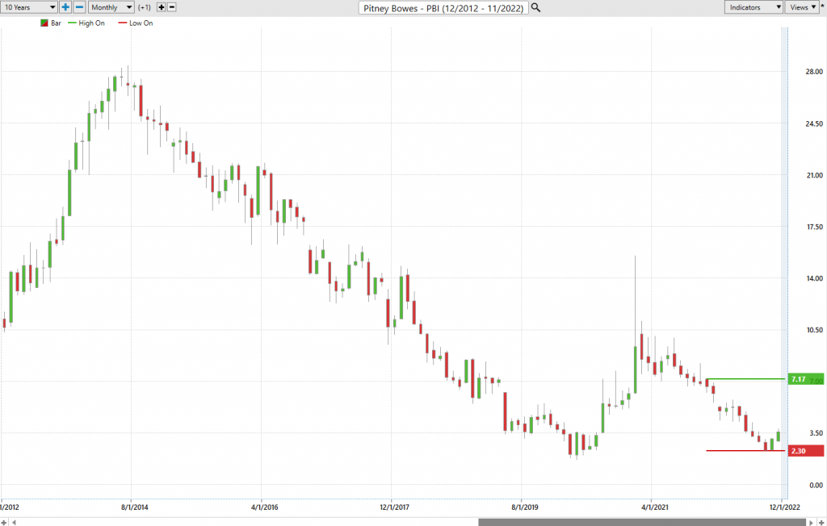
Task: Click the green High On horizontal line
Action: coord(745,379)
